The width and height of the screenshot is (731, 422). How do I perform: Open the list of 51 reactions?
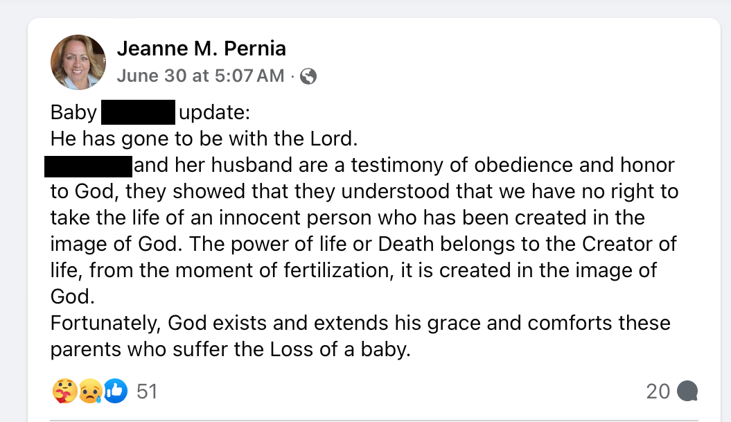click(147, 392)
